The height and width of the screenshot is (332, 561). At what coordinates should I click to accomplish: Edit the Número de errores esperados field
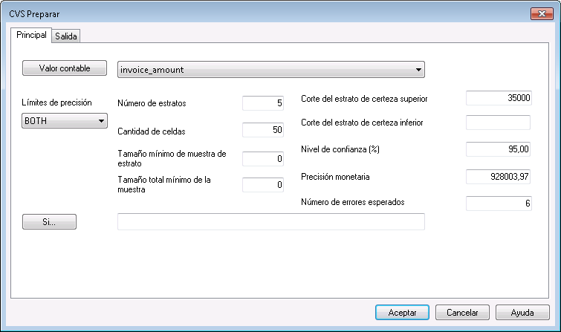pyautogui.click(x=498, y=203)
